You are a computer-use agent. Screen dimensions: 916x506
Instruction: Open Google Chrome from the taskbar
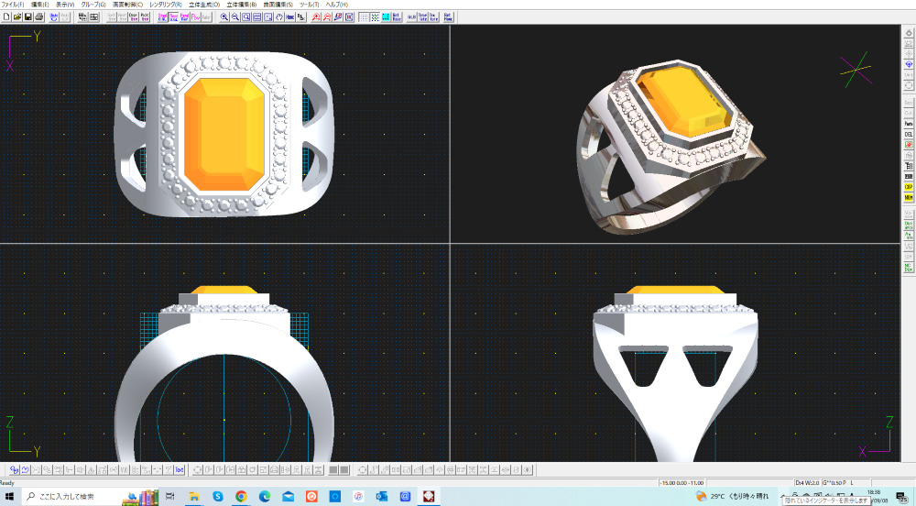(x=241, y=496)
